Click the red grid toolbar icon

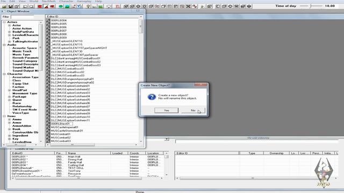click(40, 6)
